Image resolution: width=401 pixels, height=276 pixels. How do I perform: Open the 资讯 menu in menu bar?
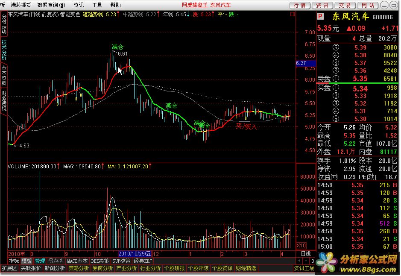[79, 5]
